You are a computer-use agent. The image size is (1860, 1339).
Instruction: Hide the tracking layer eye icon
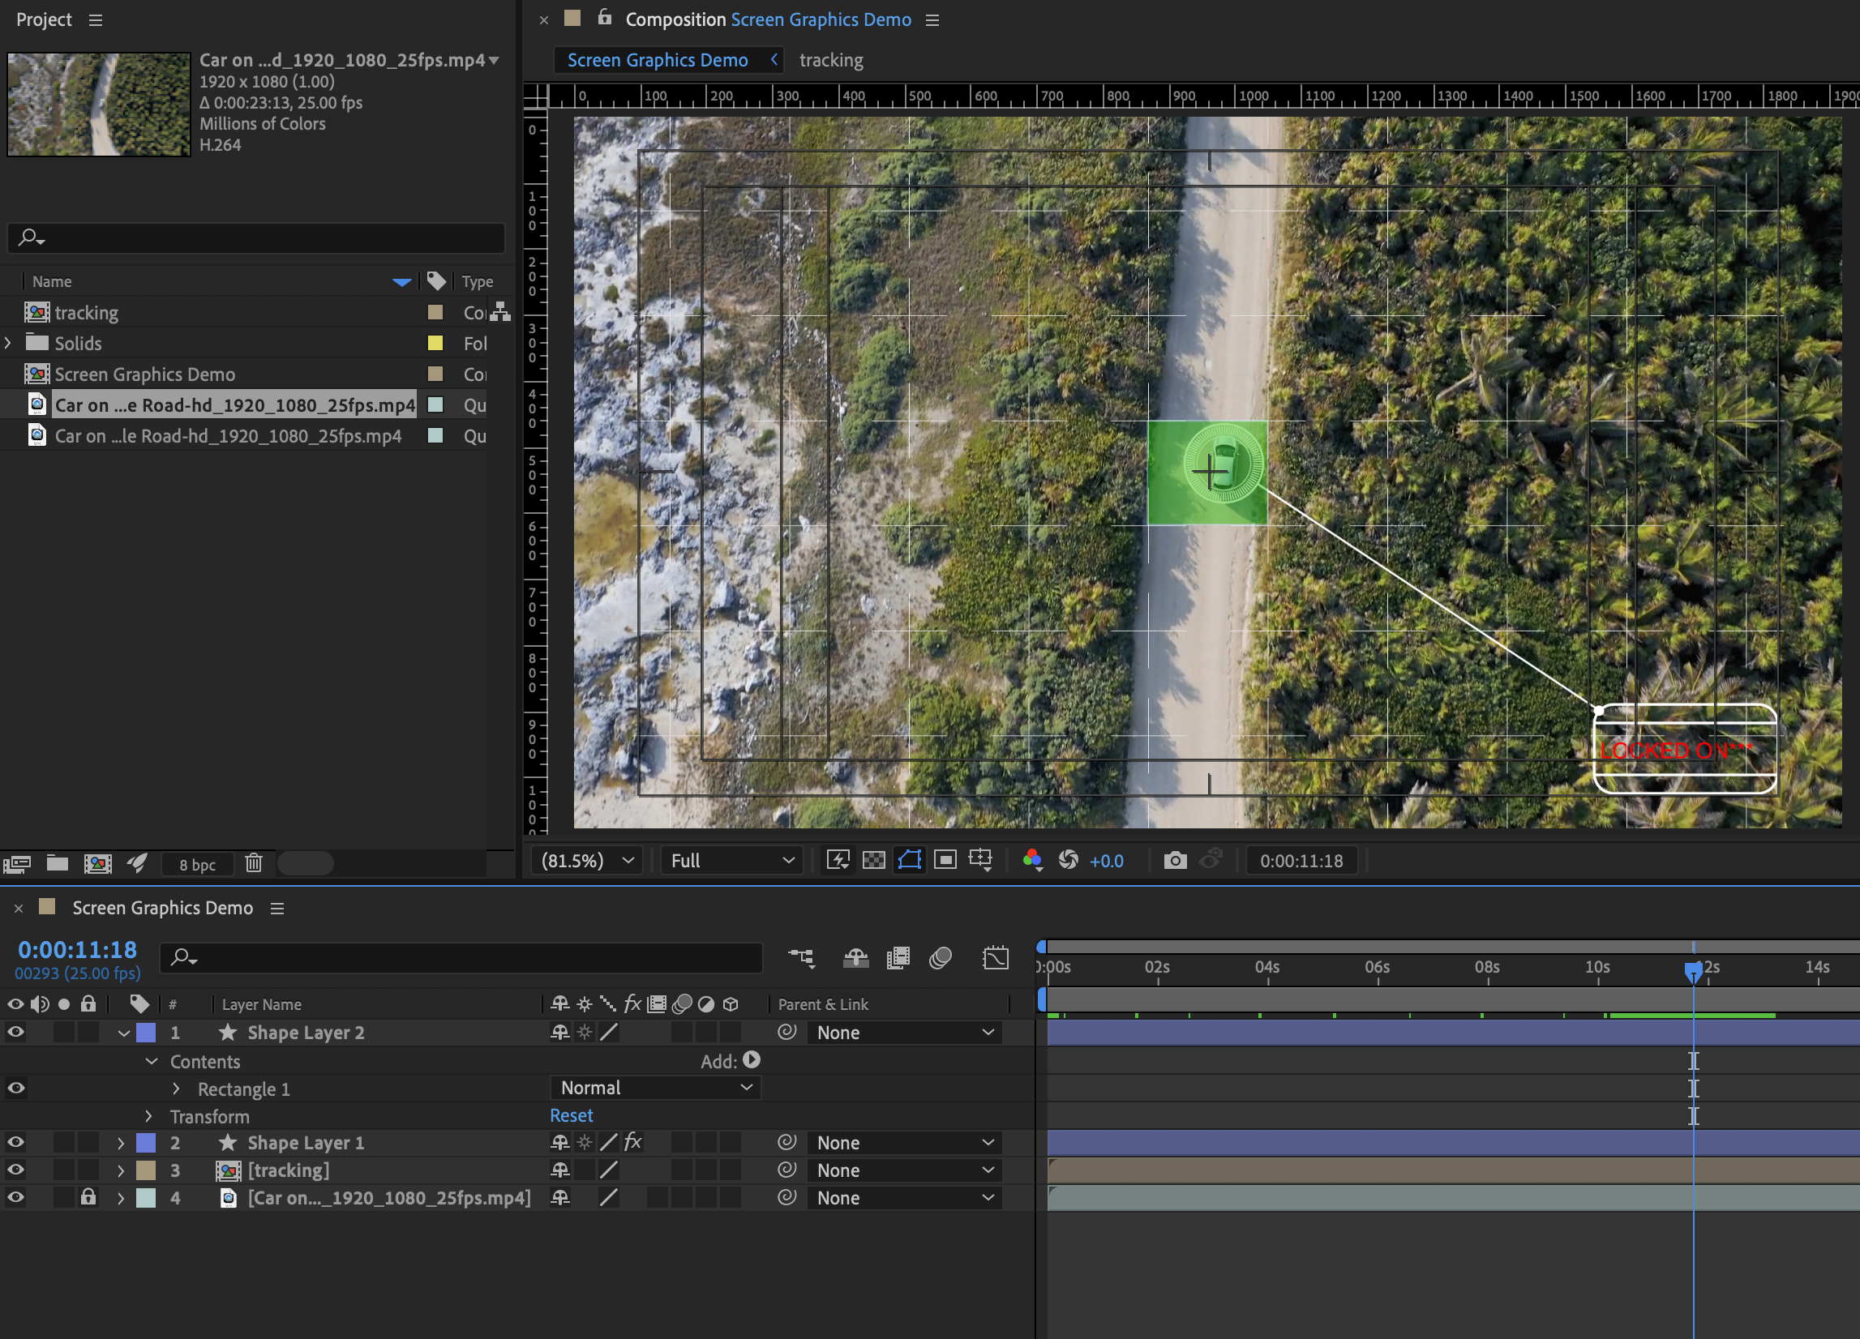pos(15,1170)
